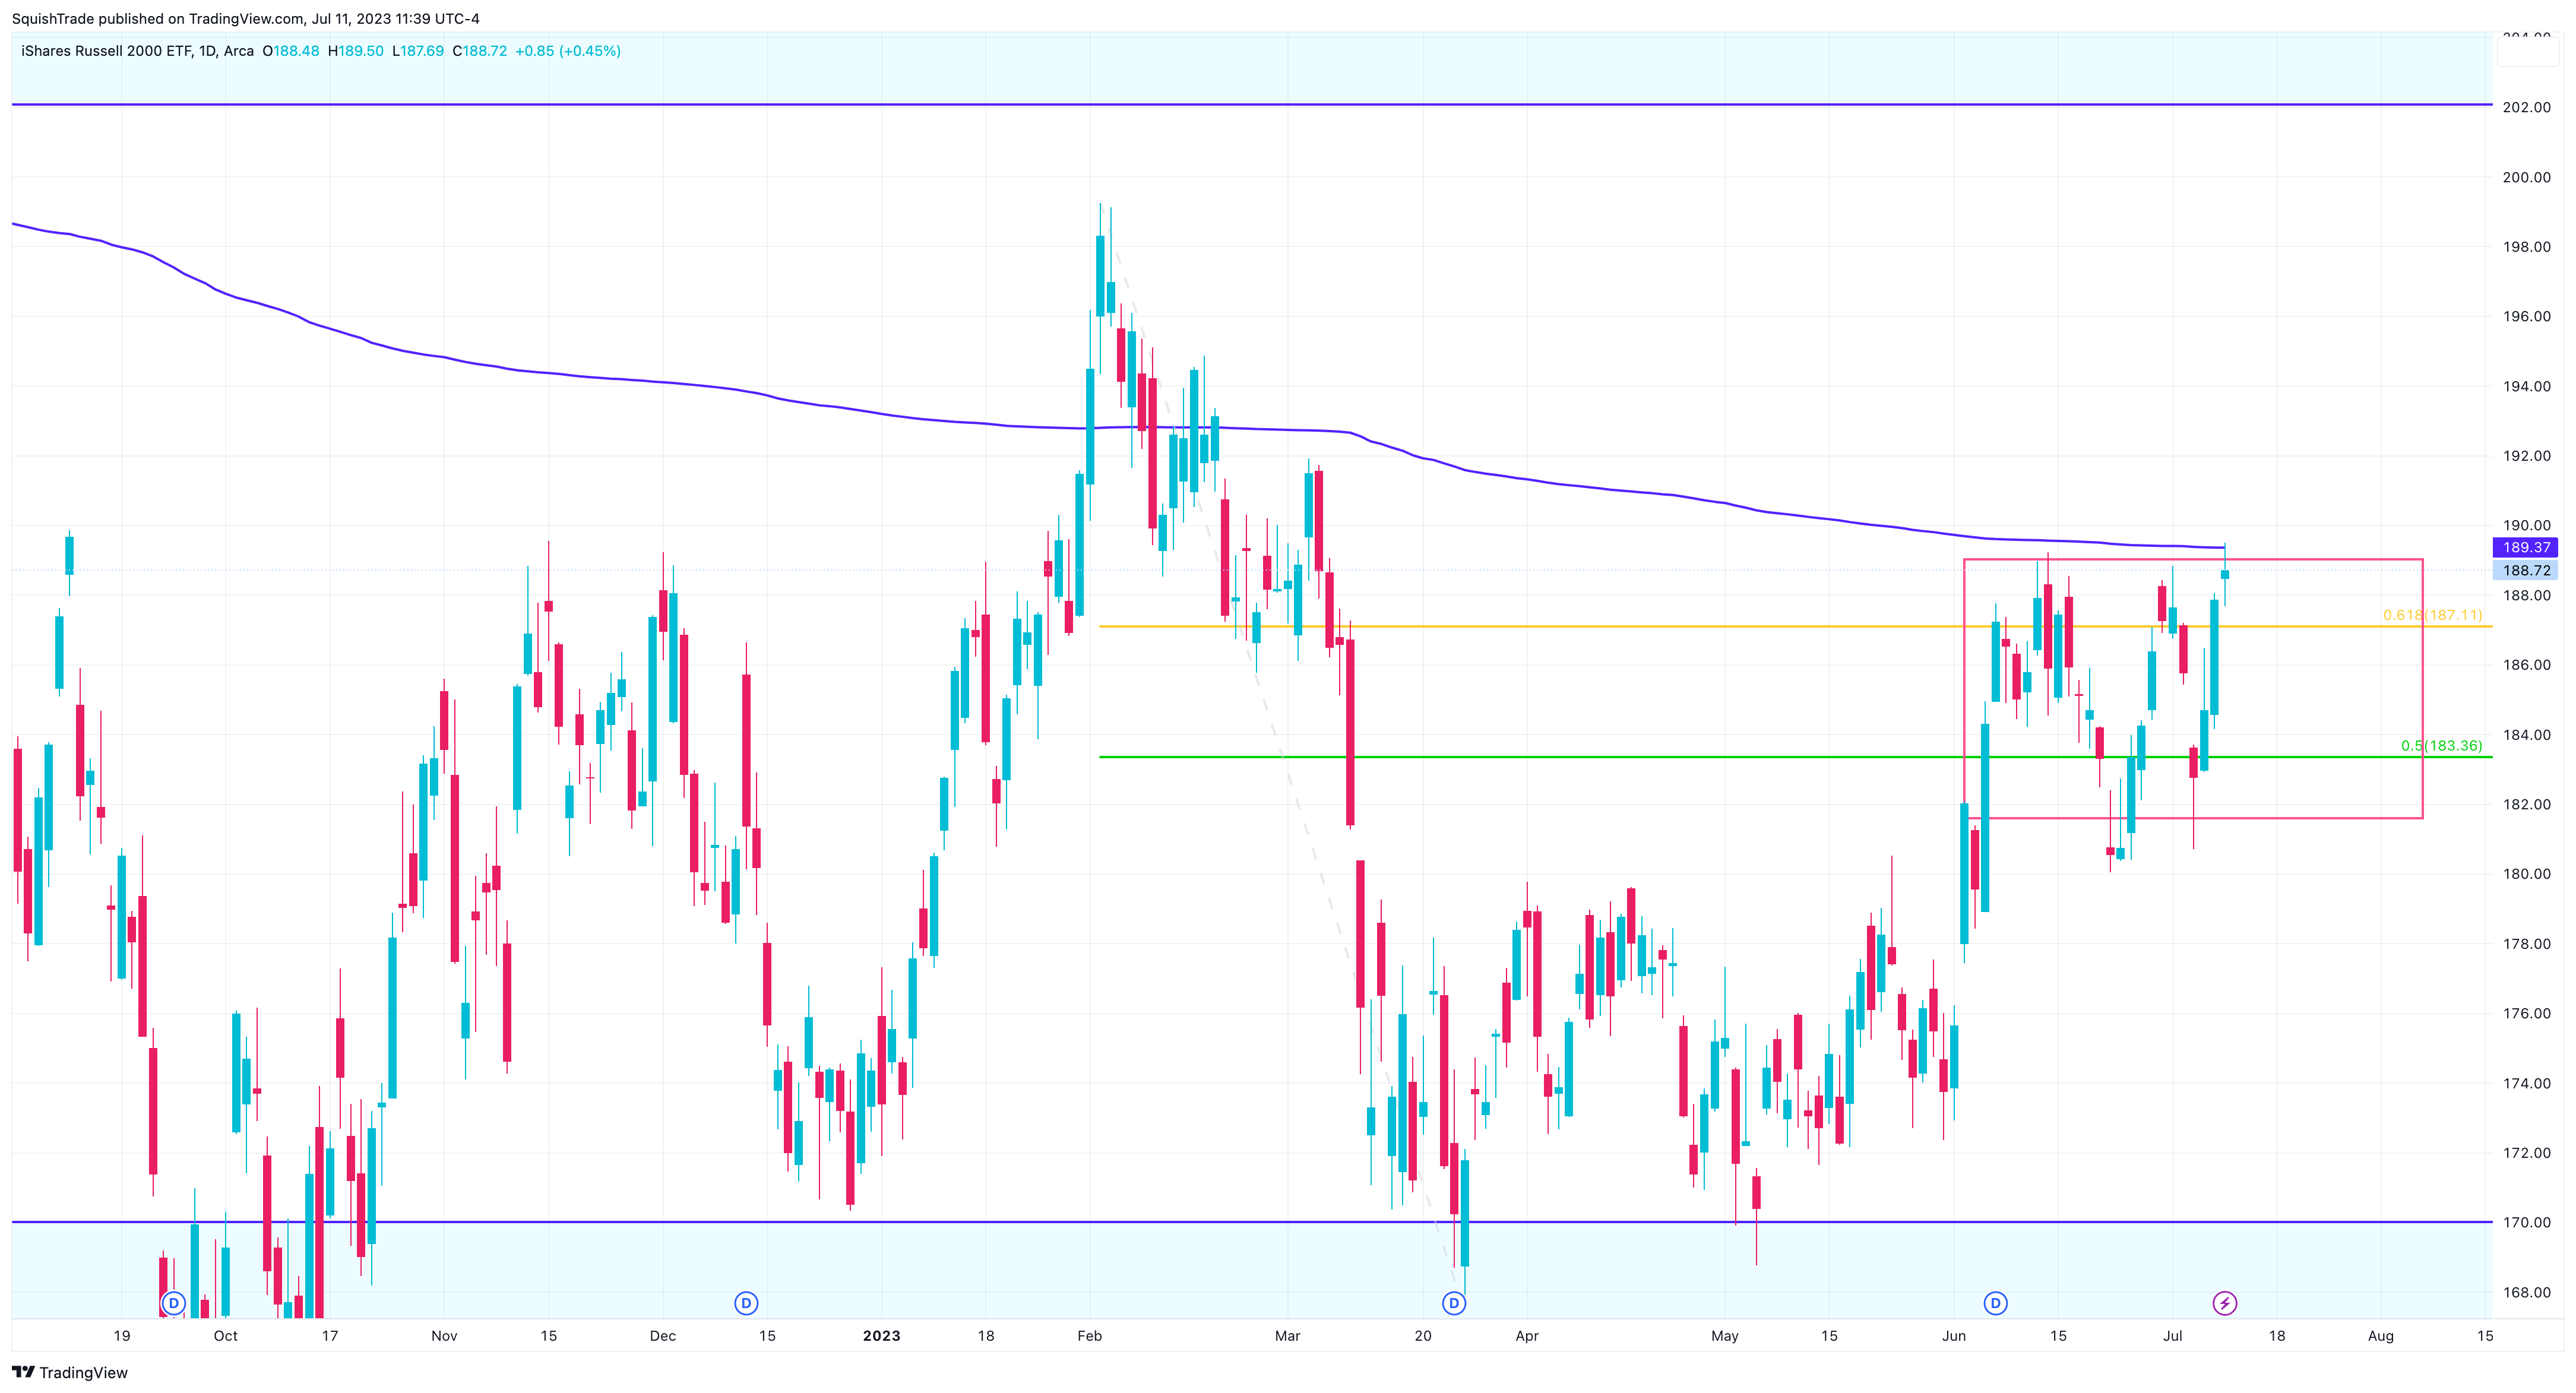2576x1393 pixels.
Task: Click the 188.72 current price label
Action: pos(2526,570)
